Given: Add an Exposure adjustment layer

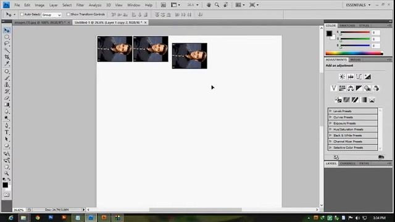Looking at the screenshot, I should [368, 76].
